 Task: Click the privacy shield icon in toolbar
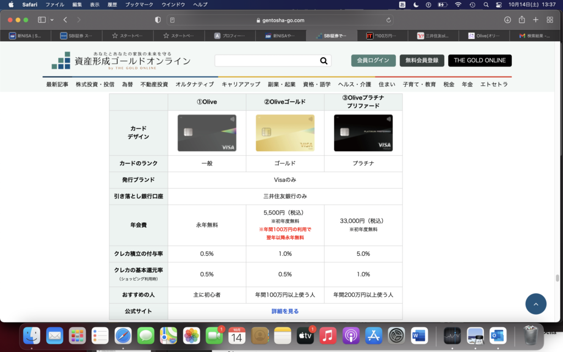pos(158,20)
